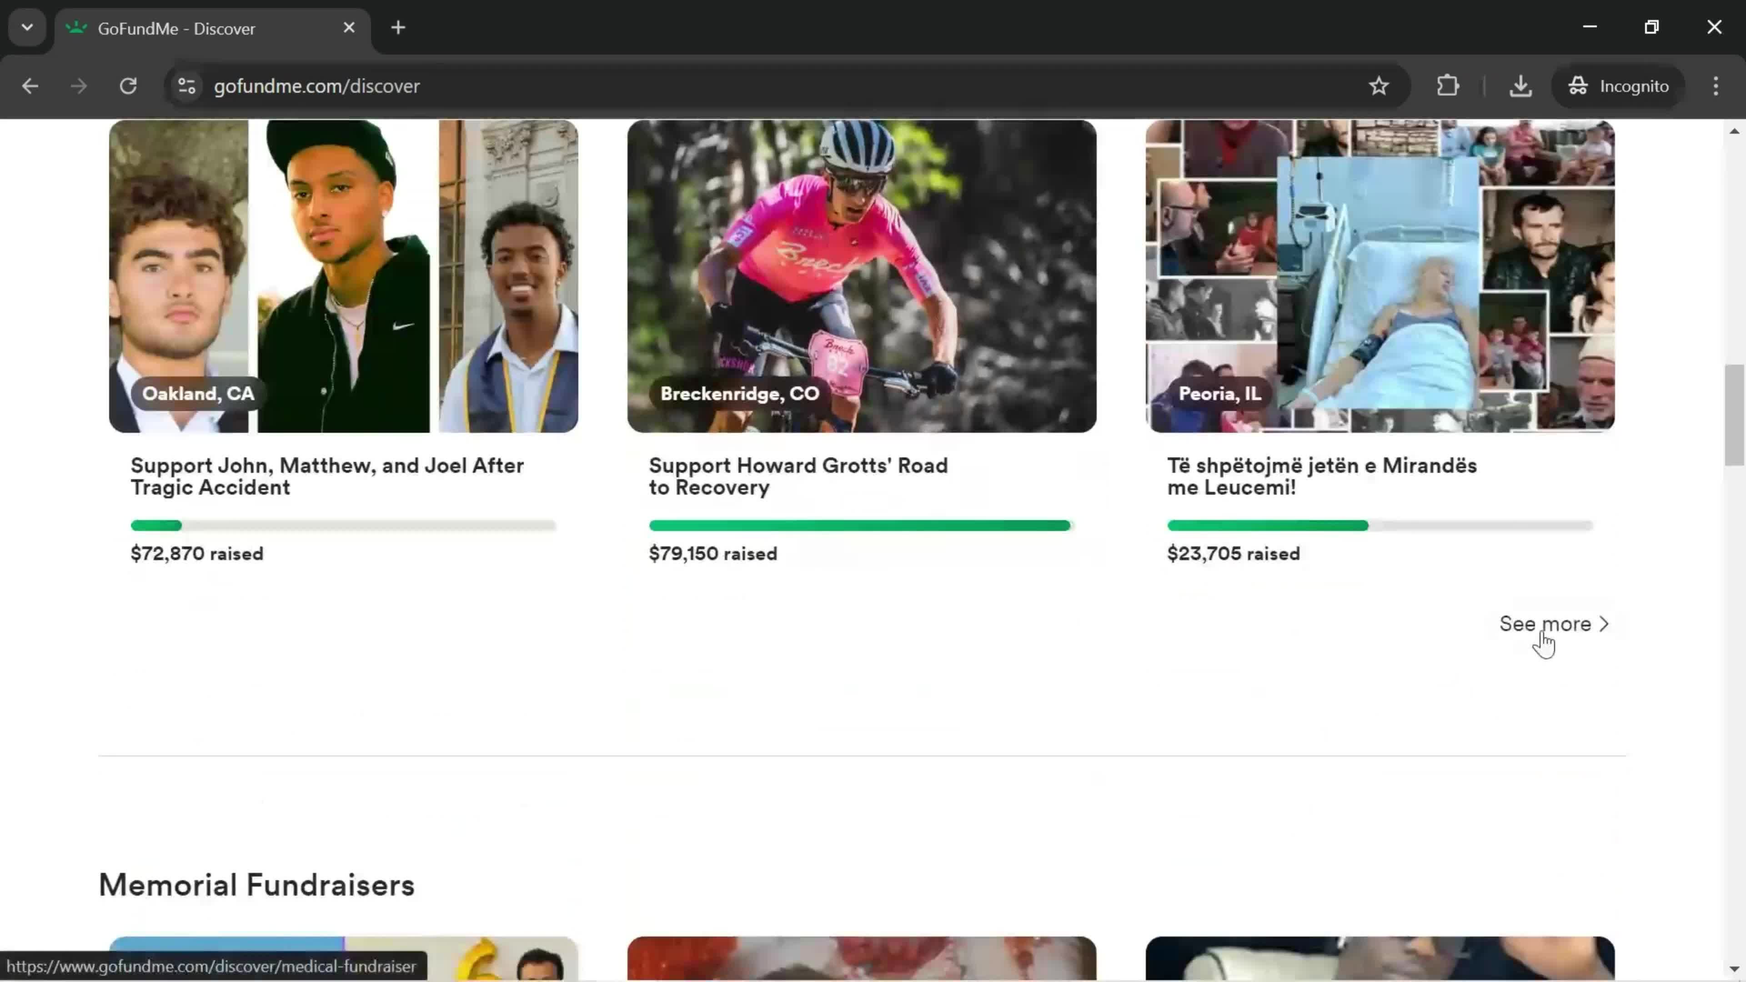1746x982 pixels.
Task: Click the page scrollbar thumb
Action: point(1734,415)
